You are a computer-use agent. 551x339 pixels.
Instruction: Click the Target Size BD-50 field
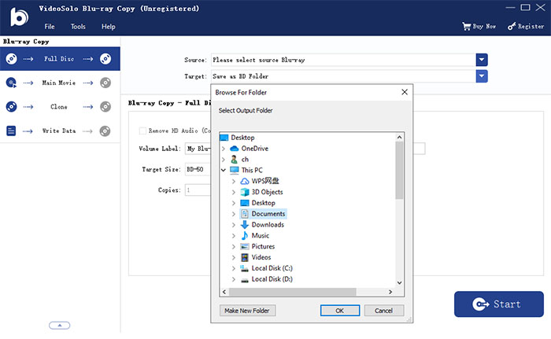pos(198,169)
